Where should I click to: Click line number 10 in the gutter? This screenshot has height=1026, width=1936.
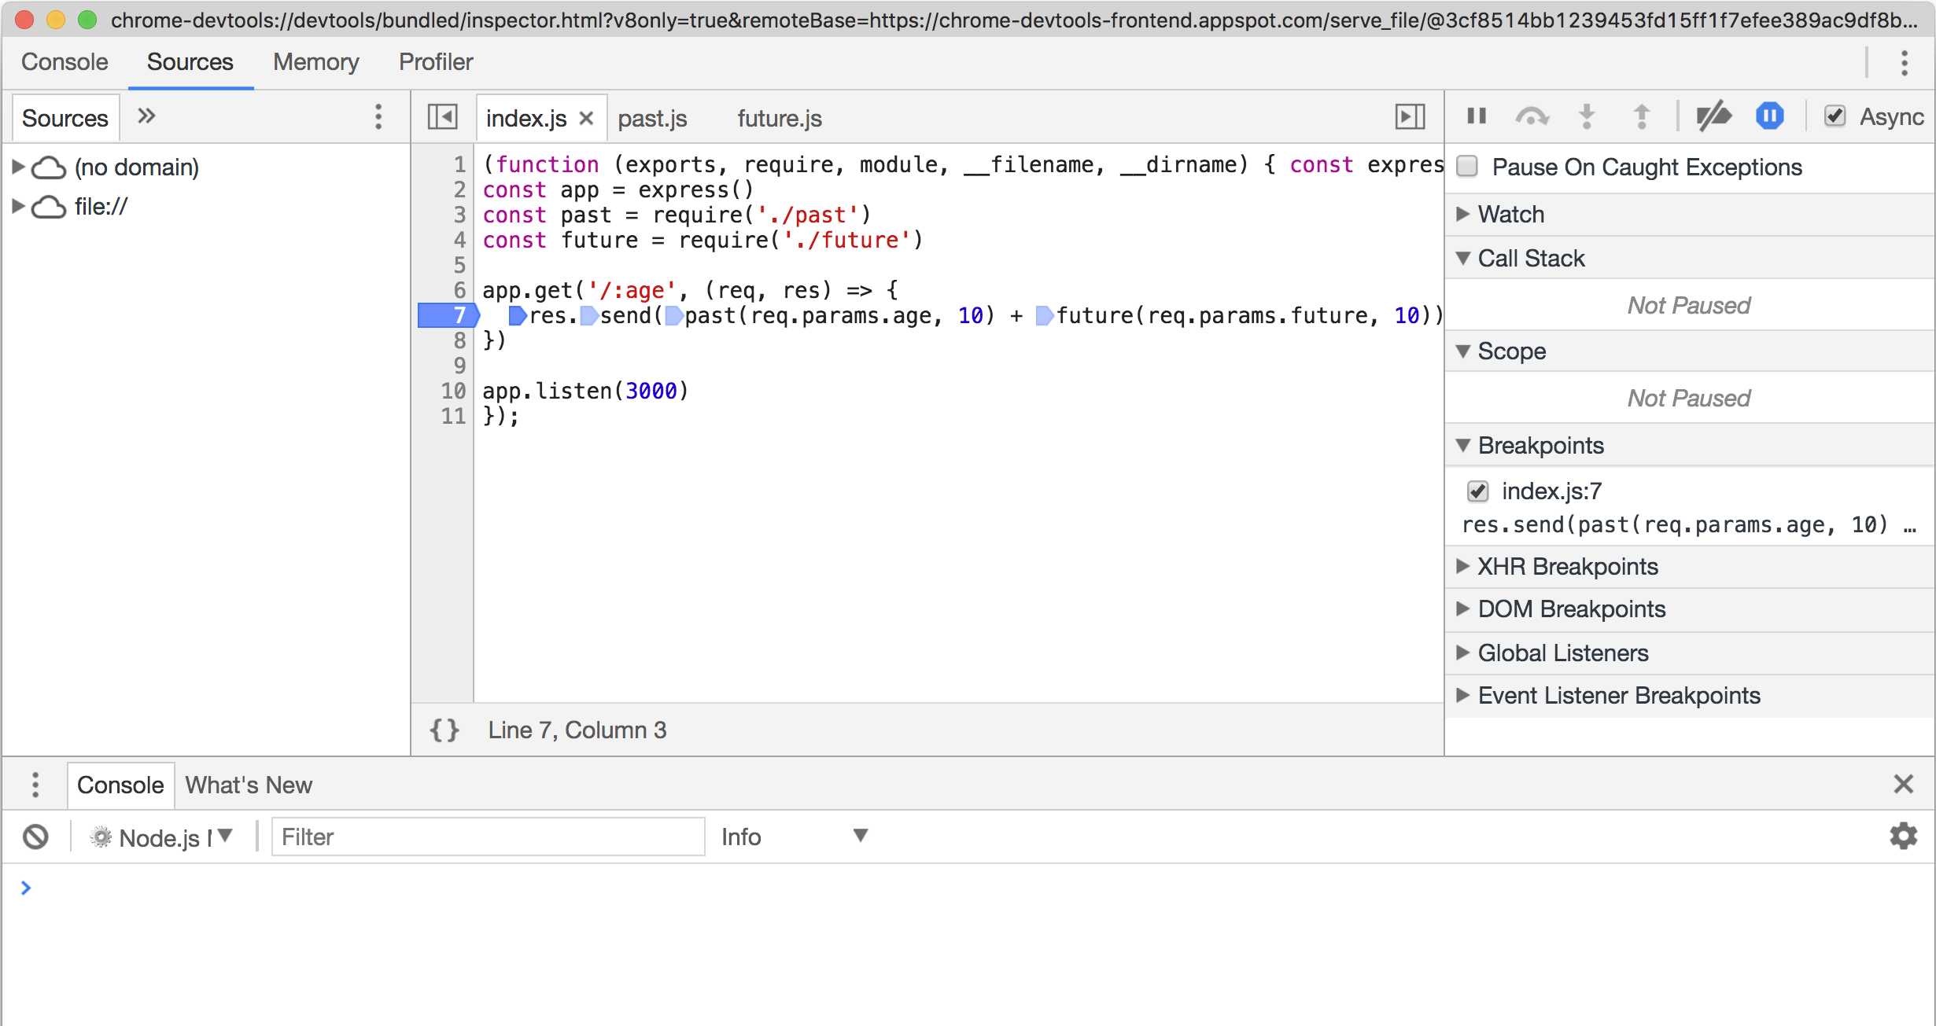pos(453,391)
